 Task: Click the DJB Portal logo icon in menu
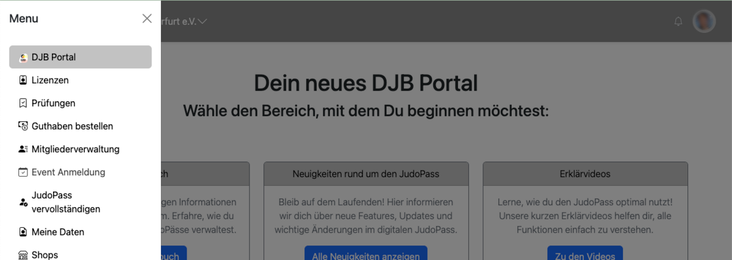point(23,57)
